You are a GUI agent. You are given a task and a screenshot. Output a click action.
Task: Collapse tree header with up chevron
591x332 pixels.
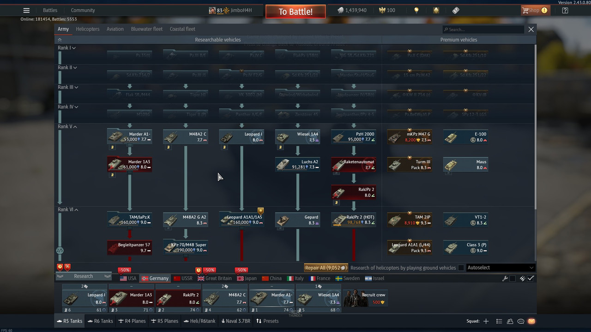tap(60, 40)
